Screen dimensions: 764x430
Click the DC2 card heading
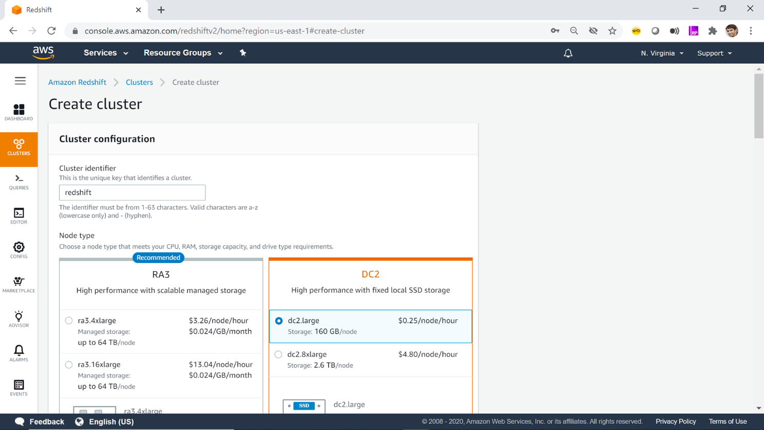370,274
